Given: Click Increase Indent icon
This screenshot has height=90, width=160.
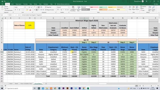Looking at the screenshot, I should click(x=43, y=10).
